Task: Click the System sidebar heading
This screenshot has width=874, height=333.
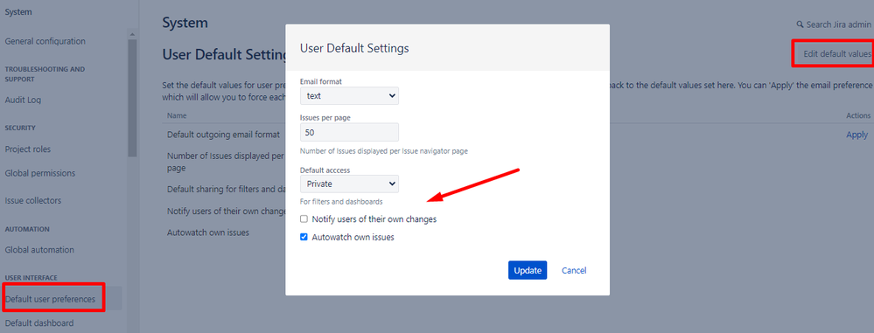Action: point(18,12)
